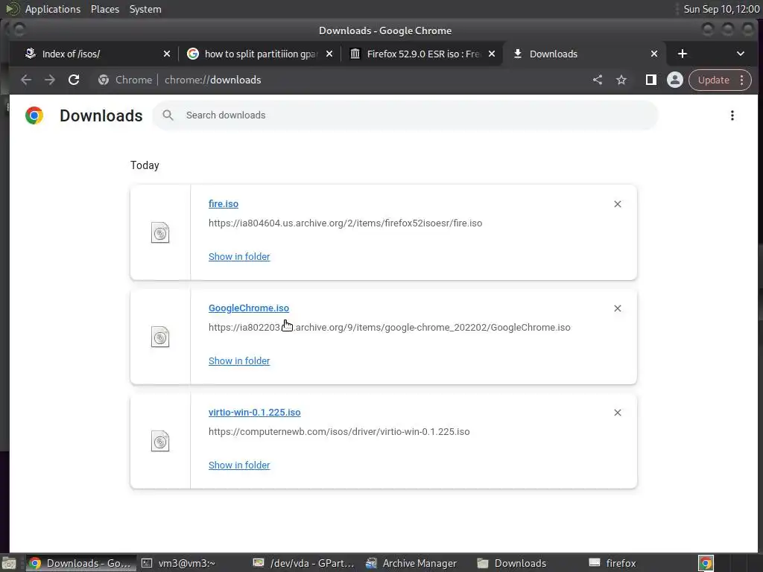Open the System menu

tap(145, 9)
